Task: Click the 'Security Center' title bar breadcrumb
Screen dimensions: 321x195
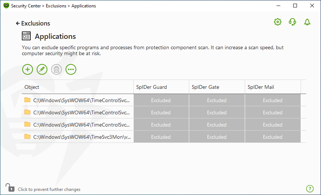Action: (x=26, y=6)
